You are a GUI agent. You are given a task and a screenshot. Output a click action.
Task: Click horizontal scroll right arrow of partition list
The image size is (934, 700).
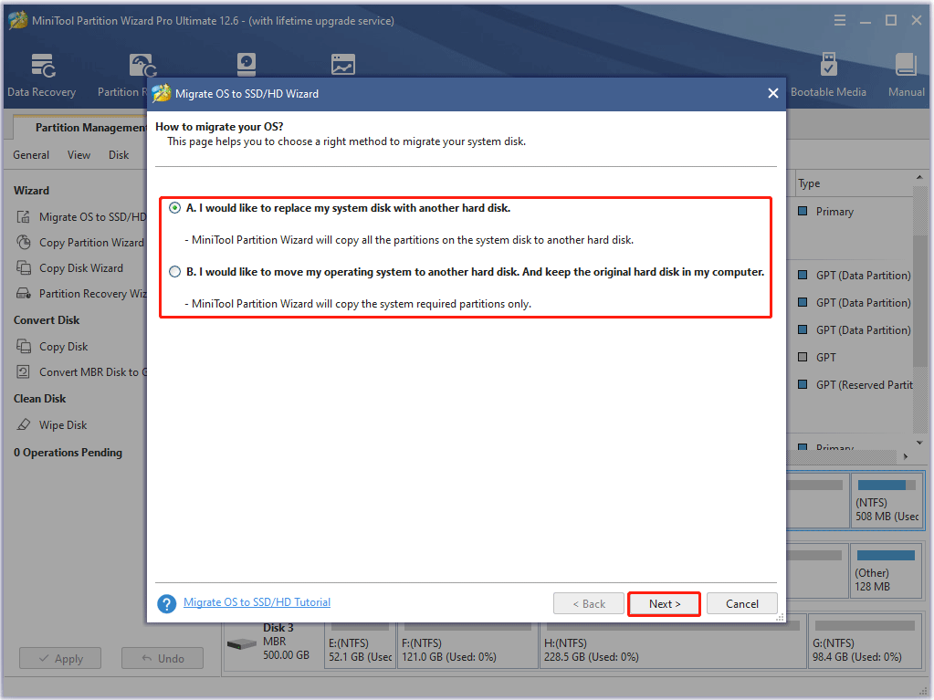tap(906, 456)
